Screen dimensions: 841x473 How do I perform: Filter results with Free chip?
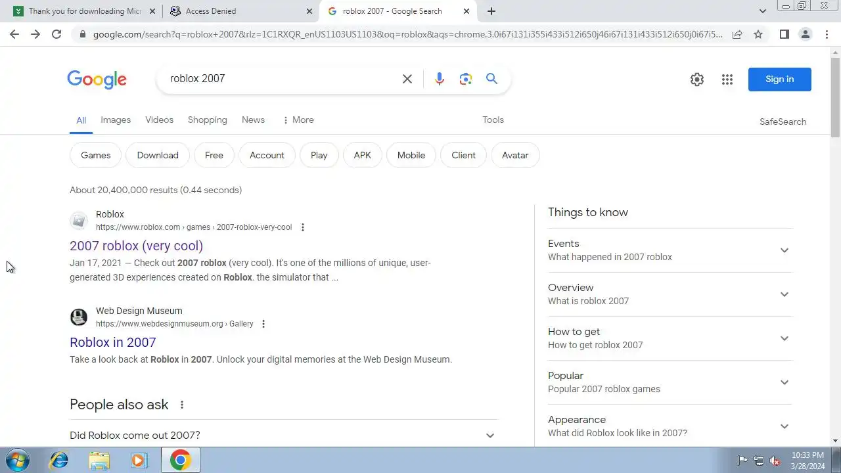(x=214, y=156)
